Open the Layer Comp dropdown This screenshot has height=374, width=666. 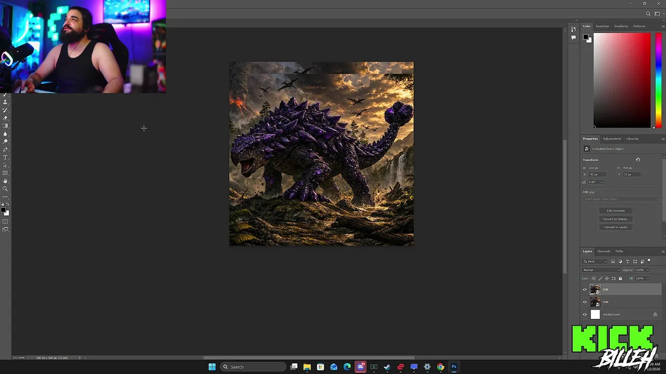pyautogui.click(x=621, y=199)
